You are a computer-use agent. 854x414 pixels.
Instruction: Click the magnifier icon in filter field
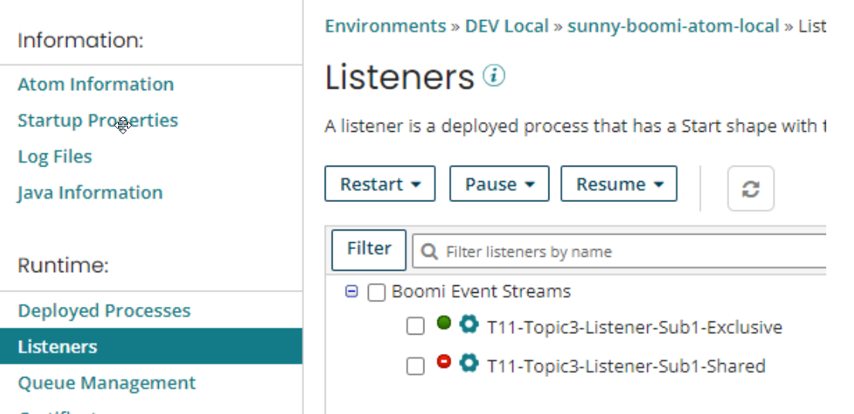pyautogui.click(x=430, y=252)
